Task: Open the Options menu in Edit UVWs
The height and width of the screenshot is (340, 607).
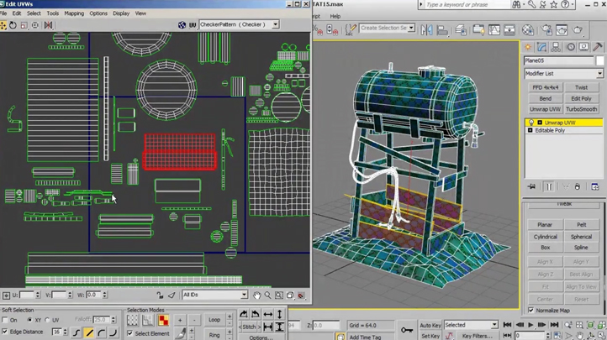Action: click(x=98, y=13)
